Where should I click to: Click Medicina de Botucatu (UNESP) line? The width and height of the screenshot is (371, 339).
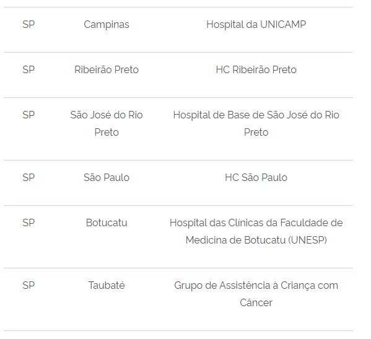point(256,240)
